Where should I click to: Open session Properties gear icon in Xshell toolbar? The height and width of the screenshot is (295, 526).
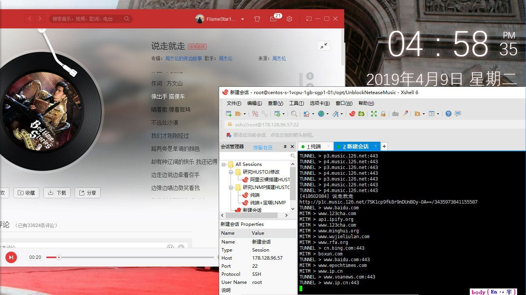(277, 114)
